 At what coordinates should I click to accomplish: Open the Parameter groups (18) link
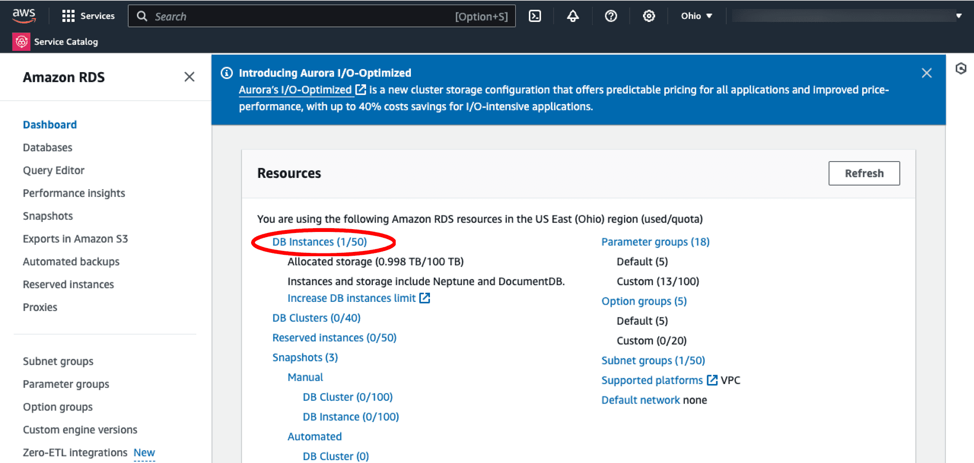click(x=655, y=241)
